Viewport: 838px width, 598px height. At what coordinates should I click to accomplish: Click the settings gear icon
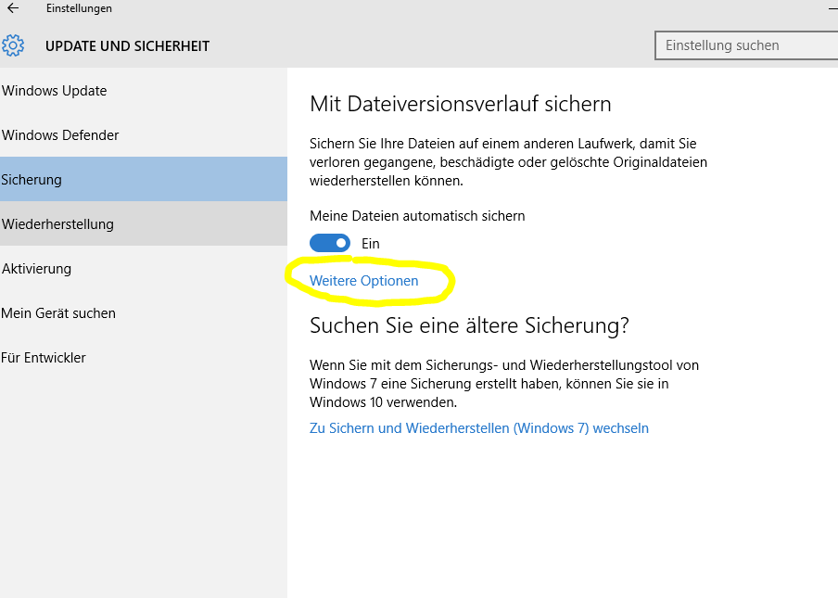13,46
